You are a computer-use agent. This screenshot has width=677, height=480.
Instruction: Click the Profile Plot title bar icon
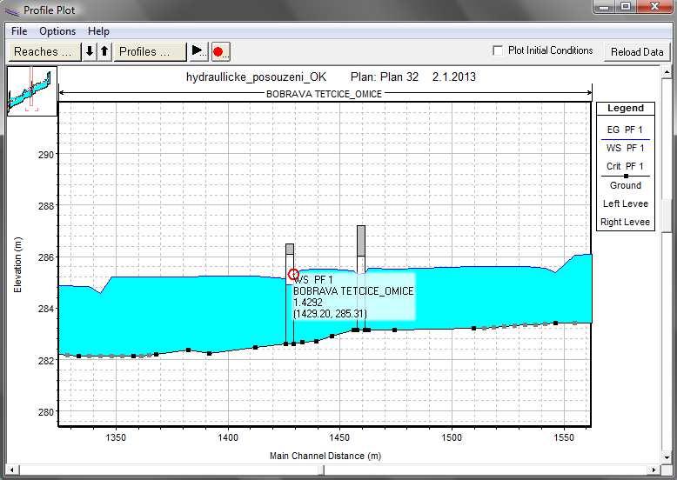coord(11,10)
